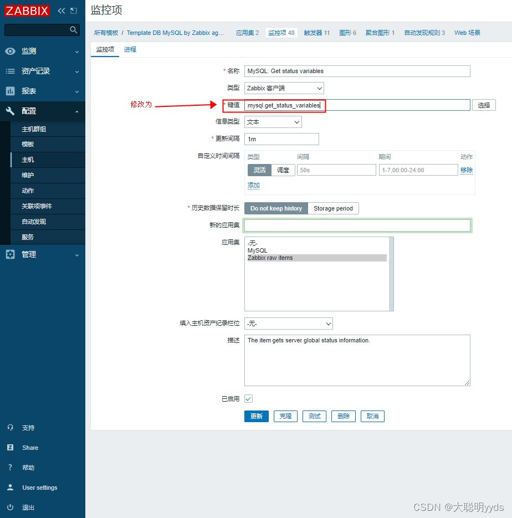Toggle the 已启用 checkbox
Image resolution: width=512 pixels, height=518 pixels.
[x=248, y=399]
